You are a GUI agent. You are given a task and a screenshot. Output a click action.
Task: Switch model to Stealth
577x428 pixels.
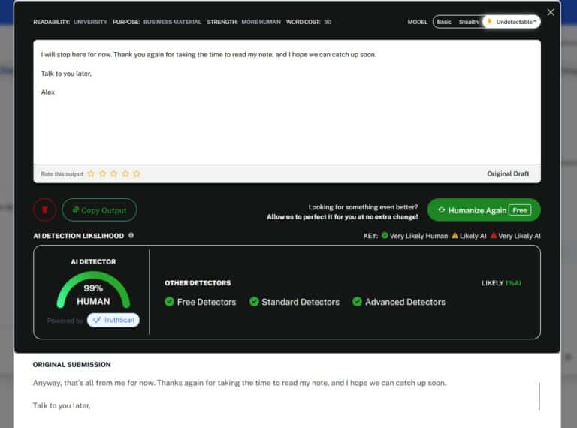469,22
